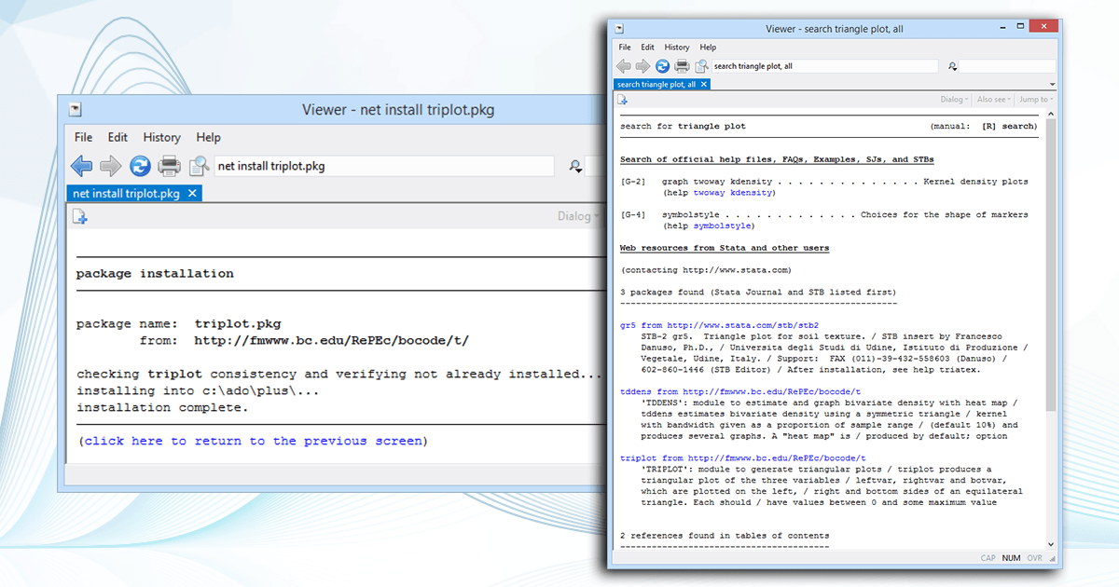
Task: Click Find icon in net install triplot.pkg Viewer
Action: coord(199,166)
